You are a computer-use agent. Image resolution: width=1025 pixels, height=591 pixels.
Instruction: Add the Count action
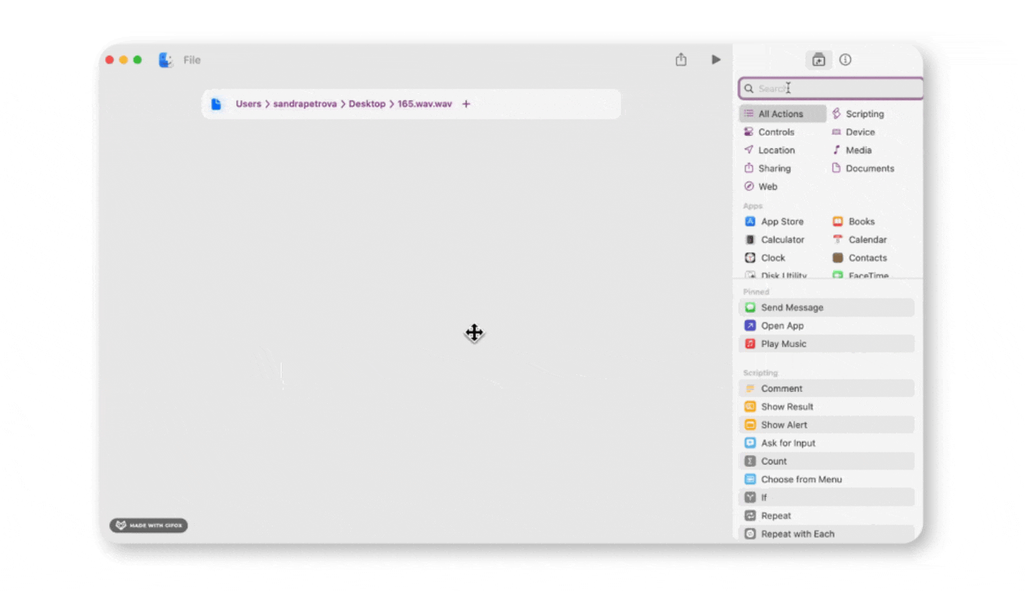point(827,462)
